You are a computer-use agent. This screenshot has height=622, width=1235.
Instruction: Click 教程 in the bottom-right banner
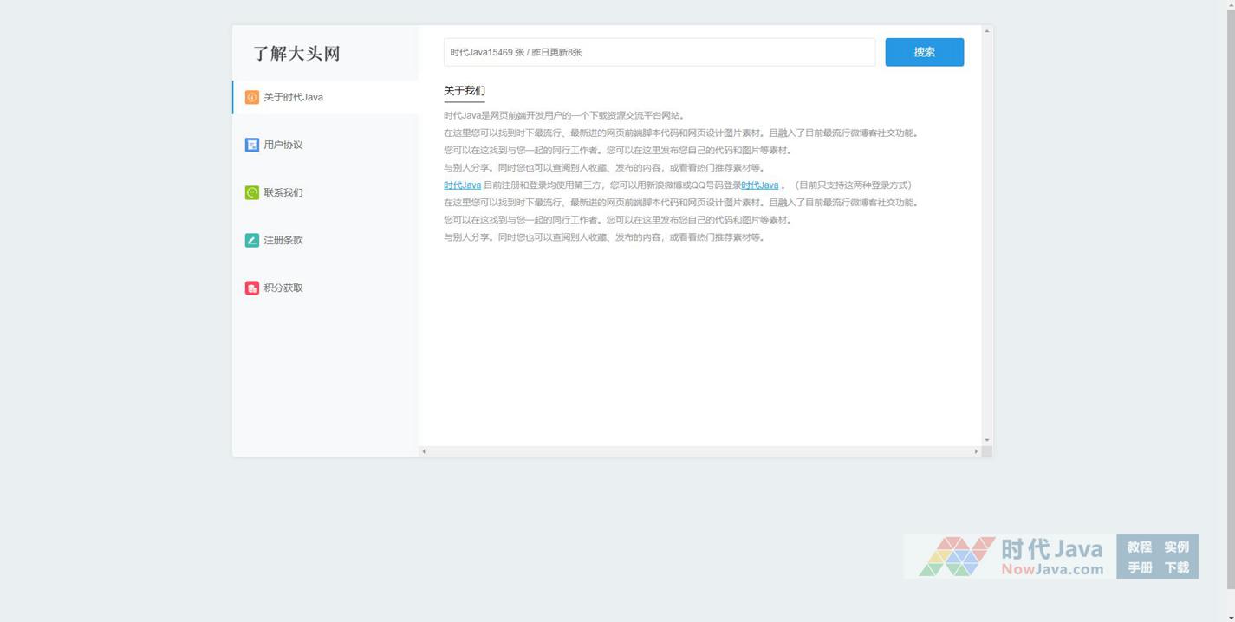[1139, 547]
